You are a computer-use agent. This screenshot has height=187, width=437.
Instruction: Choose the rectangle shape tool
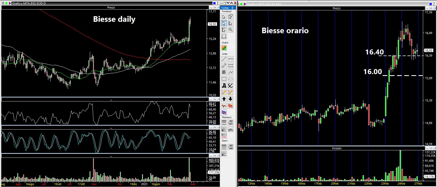pyautogui.click(x=224, y=79)
